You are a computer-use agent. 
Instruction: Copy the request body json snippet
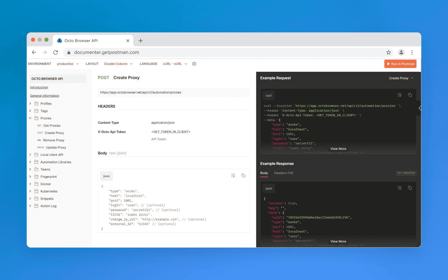243,176
